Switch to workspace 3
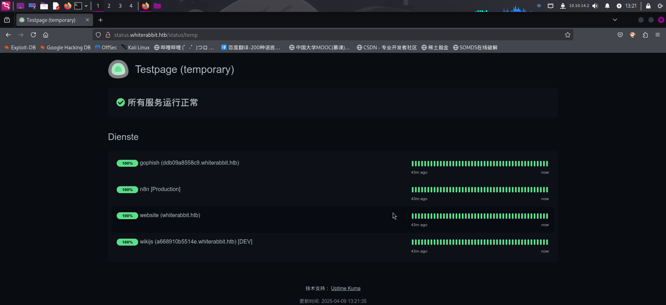Image resolution: width=666 pixels, height=305 pixels. click(120, 6)
